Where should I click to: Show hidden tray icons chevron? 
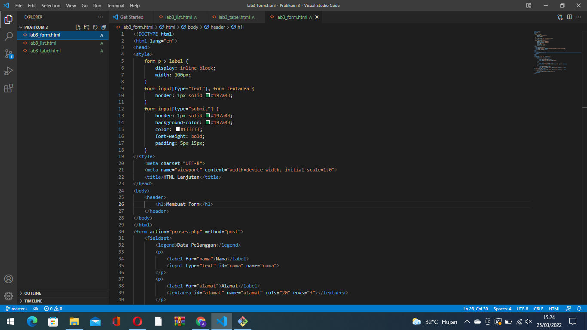[x=467, y=321]
